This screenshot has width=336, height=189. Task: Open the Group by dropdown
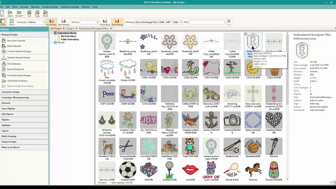pos(44,22)
